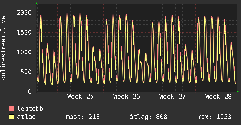This screenshot has width=241, height=125.
Task: Click the 0 y-axis tick label
Action: (x=30, y=92)
